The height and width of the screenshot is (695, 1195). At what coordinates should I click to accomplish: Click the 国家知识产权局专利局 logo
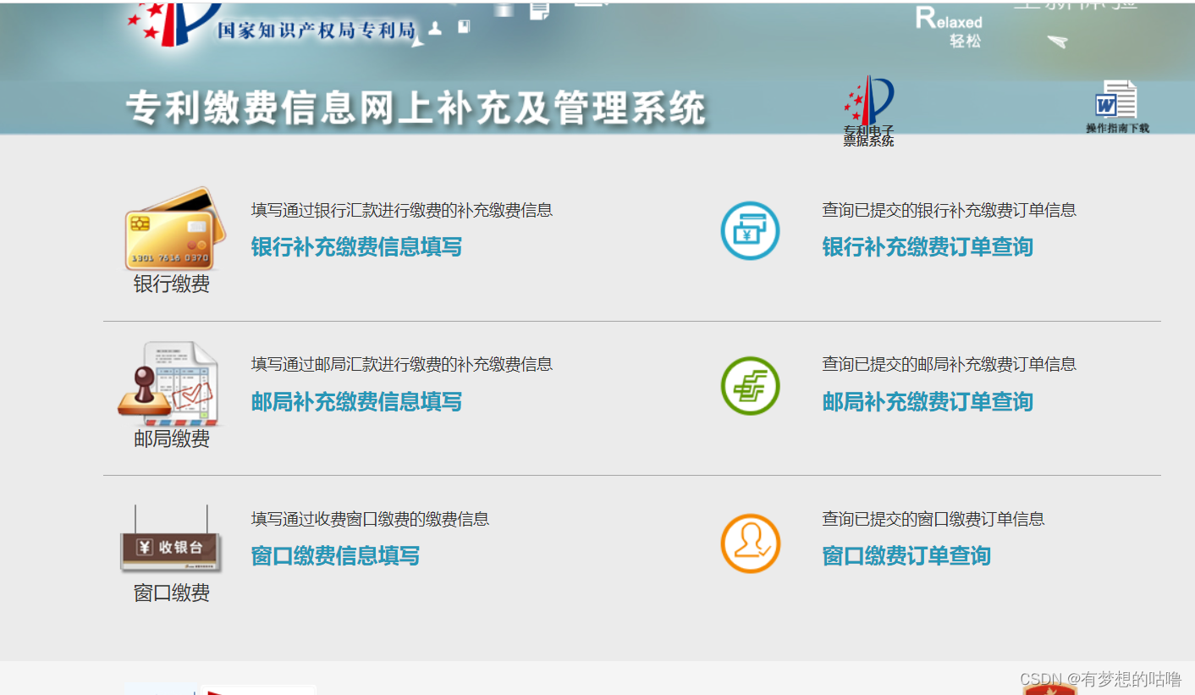273,25
